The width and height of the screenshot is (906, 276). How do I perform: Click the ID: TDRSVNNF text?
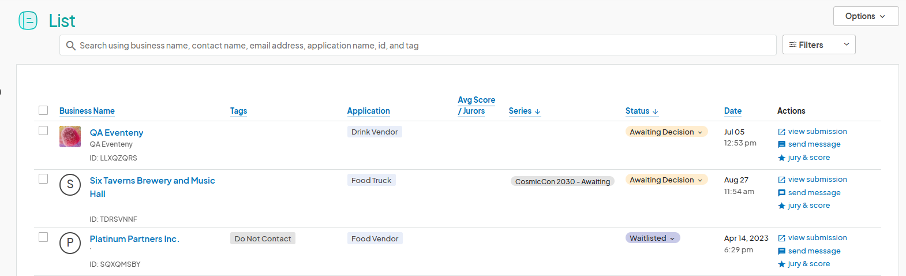tap(114, 219)
